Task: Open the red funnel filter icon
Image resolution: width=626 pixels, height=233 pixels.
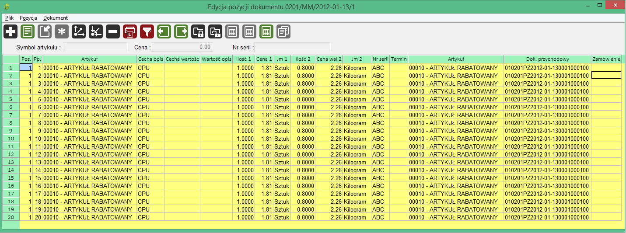Action: pyautogui.click(x=147, y=31)
